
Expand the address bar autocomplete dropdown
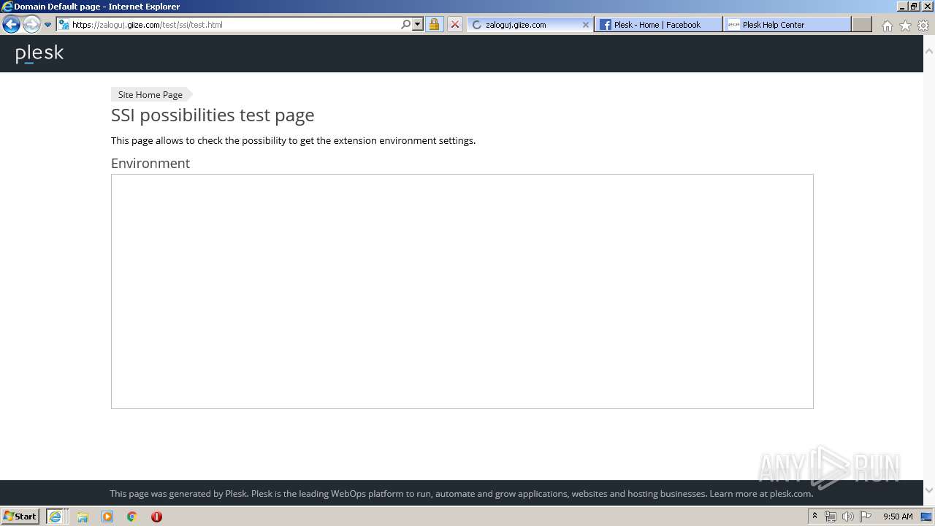(418, 24)
